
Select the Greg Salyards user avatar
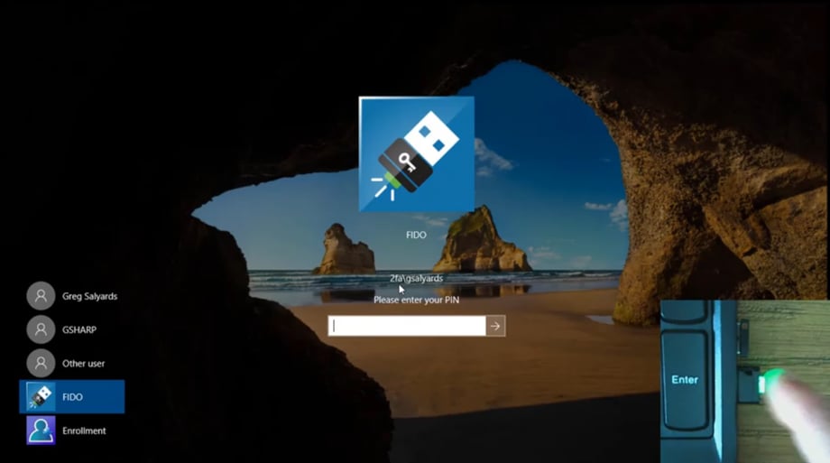41,296
